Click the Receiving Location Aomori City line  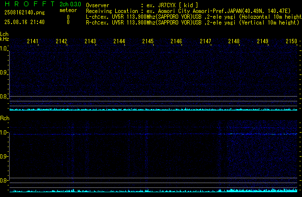tap(188, 11)
